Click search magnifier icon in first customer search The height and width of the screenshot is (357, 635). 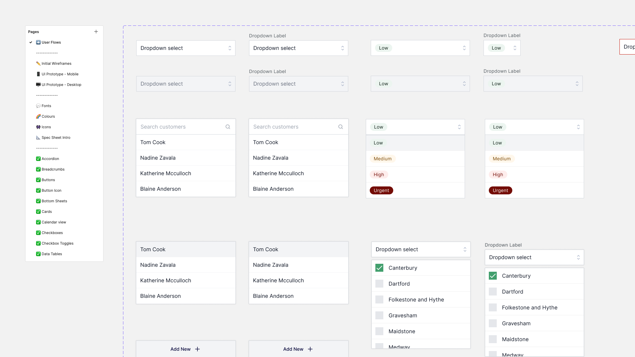click(228, 127)
